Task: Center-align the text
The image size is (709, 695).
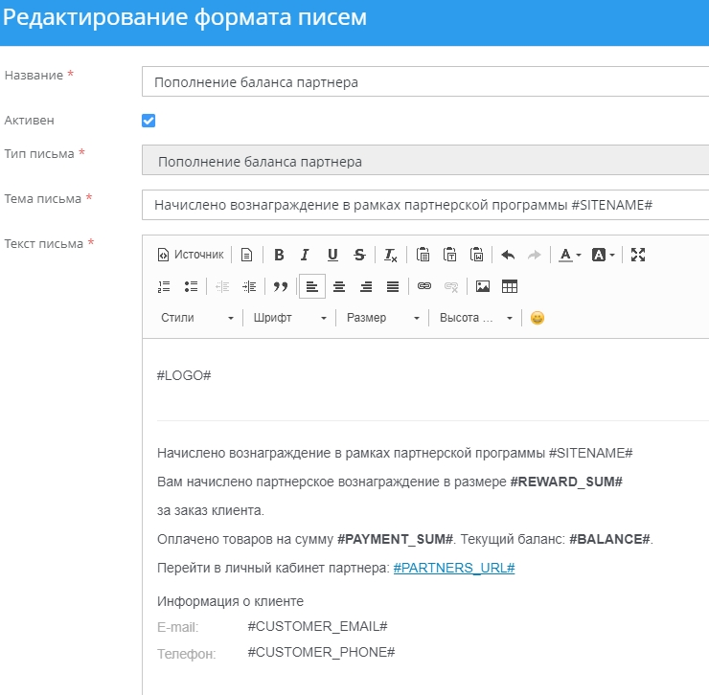Action: 339,286
